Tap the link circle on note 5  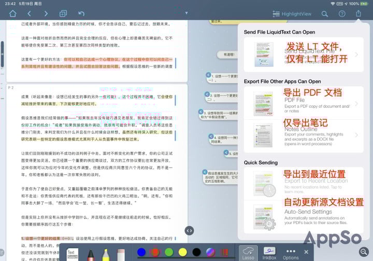click(226, 153)
